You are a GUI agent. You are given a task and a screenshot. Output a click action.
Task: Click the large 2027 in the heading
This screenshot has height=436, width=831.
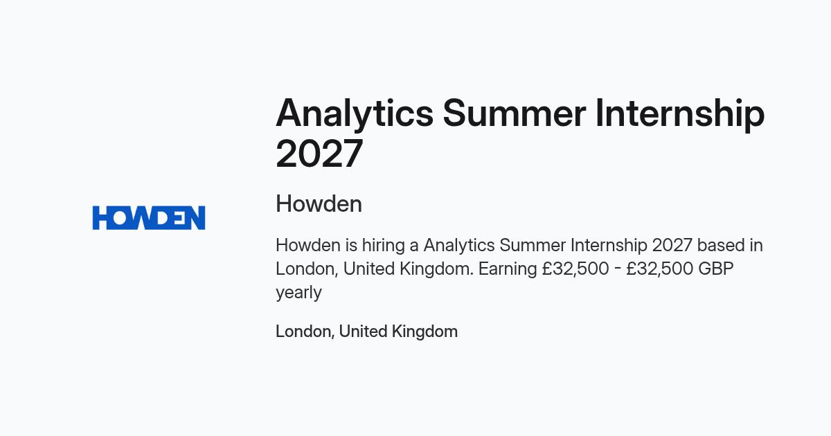click(x=319, y=154)
